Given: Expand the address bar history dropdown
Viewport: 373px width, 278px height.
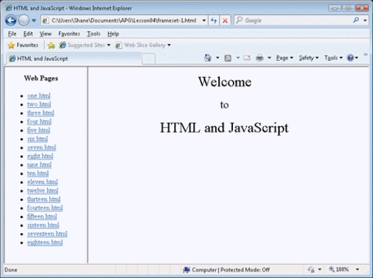Looking at the screenshot, I should 204,20.
